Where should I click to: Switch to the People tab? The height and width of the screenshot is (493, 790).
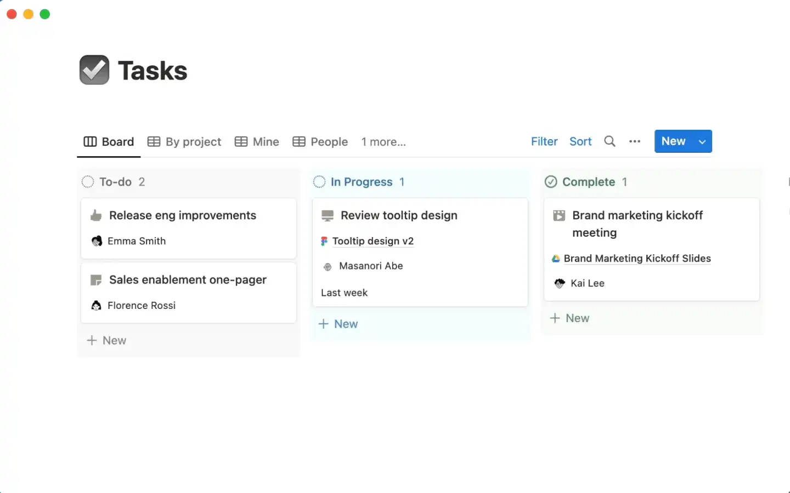tap(320, 142)
